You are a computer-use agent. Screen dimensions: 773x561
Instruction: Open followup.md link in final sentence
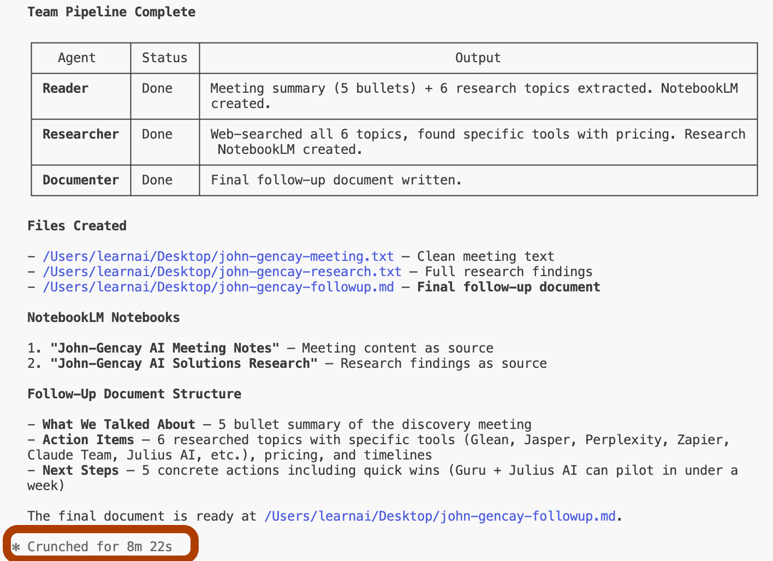click(x=440, y=516)
